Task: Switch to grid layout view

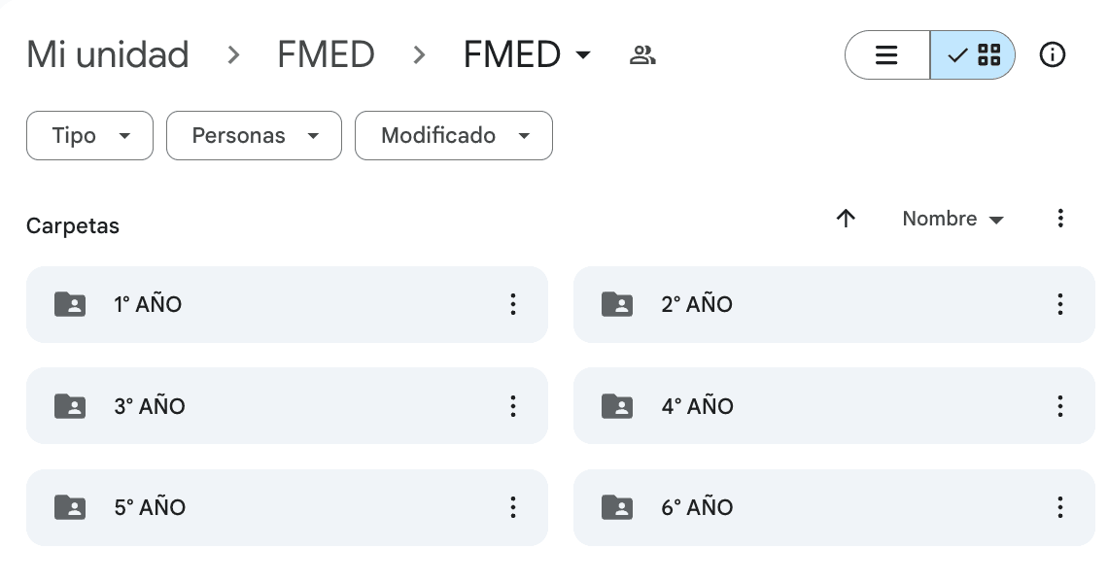Action: [974, 55]
